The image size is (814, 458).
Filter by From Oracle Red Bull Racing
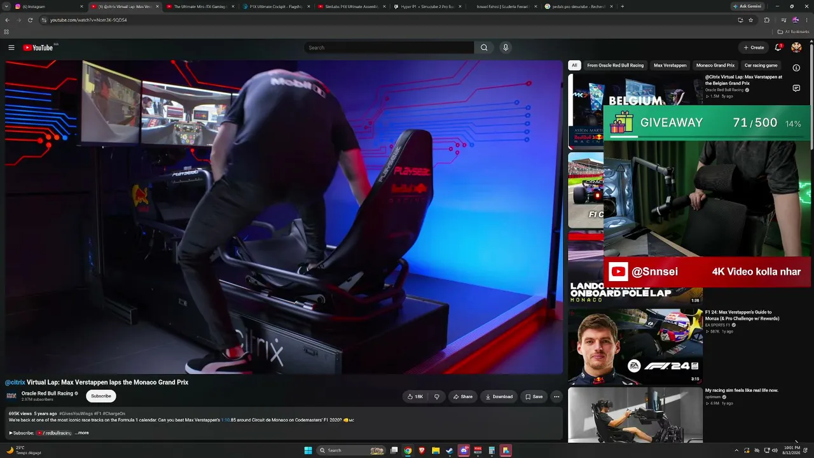tap(616, 66)
